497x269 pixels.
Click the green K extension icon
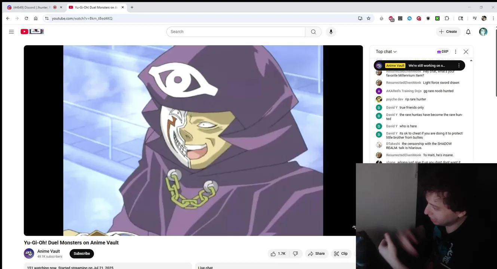tap(437, 18)
